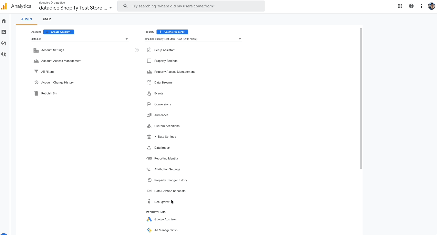Open the Home icon in left sidebar
Viewport: 437px width, 235px height.
click(4, 21)
